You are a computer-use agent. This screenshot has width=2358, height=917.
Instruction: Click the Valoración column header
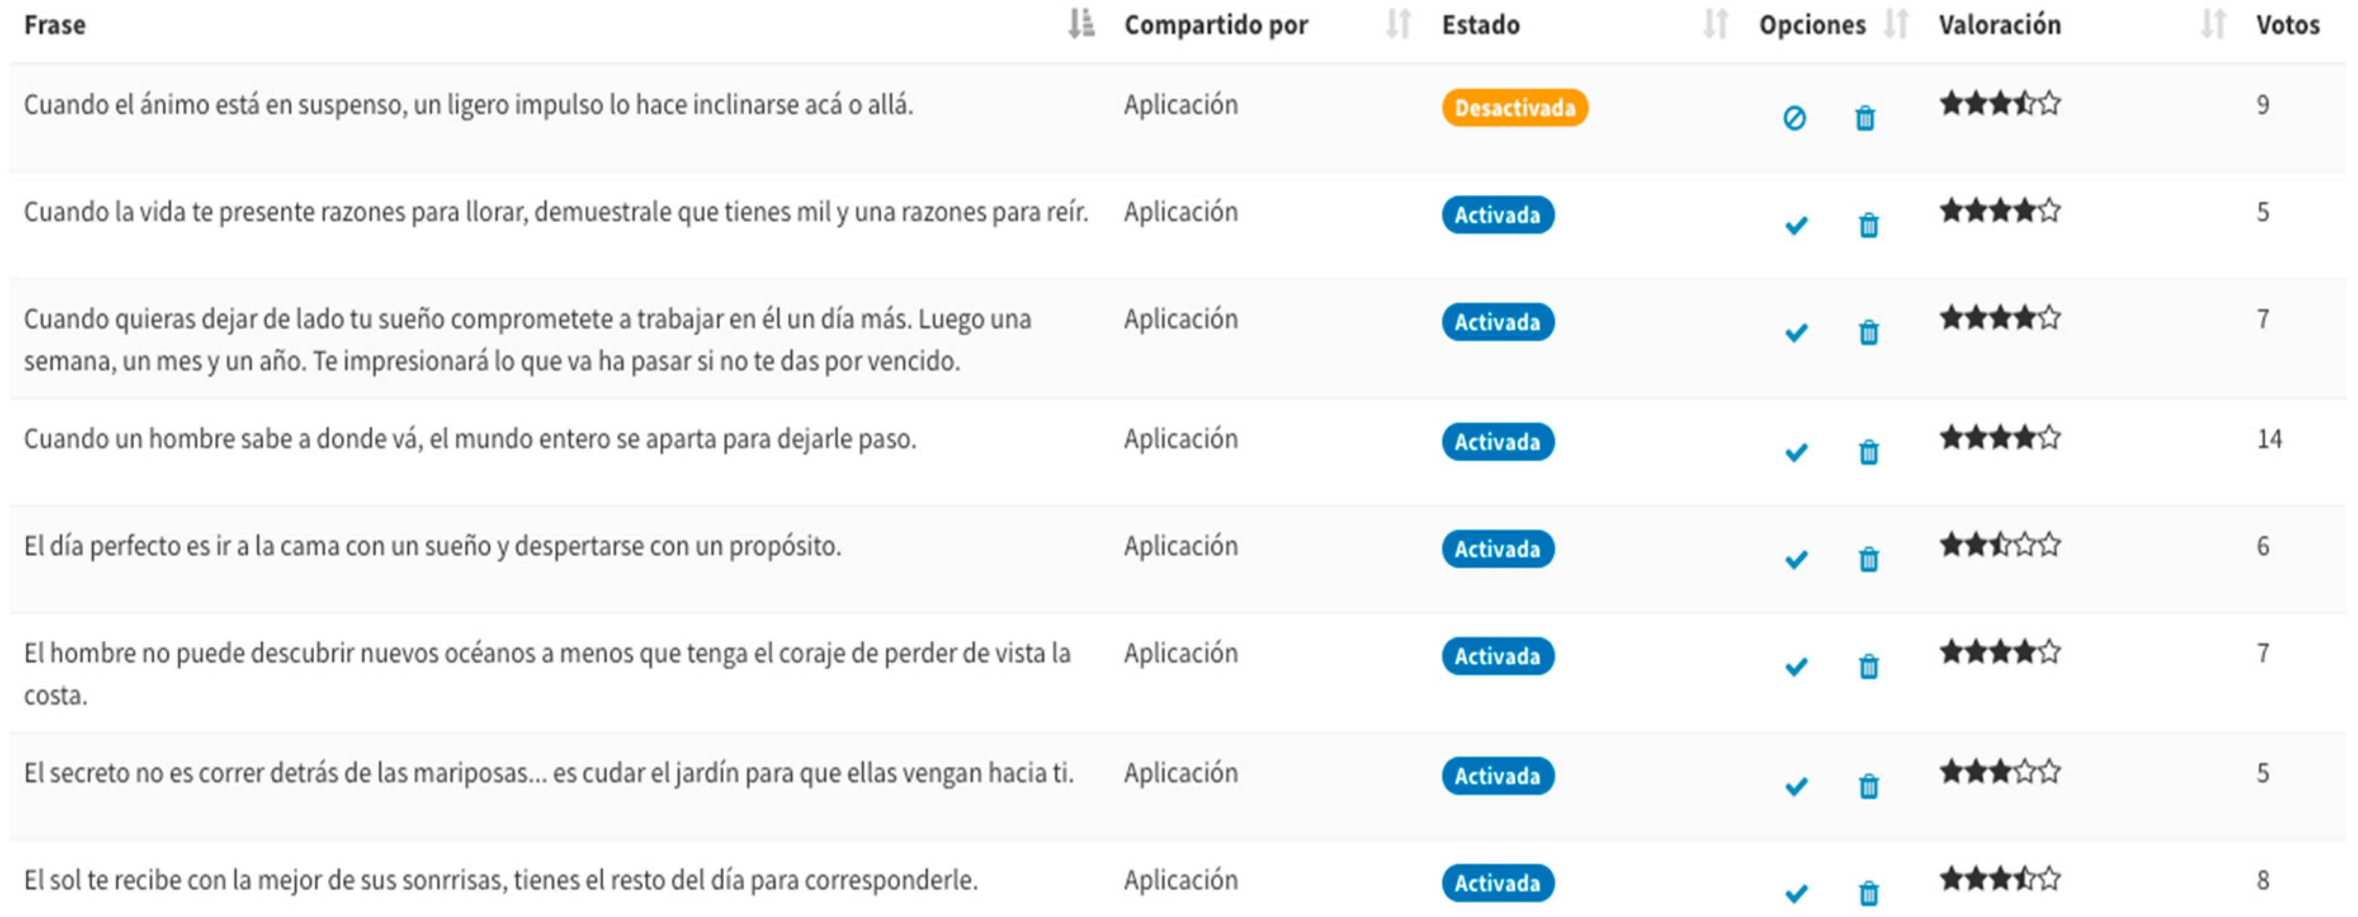(x=1999, y=25)
